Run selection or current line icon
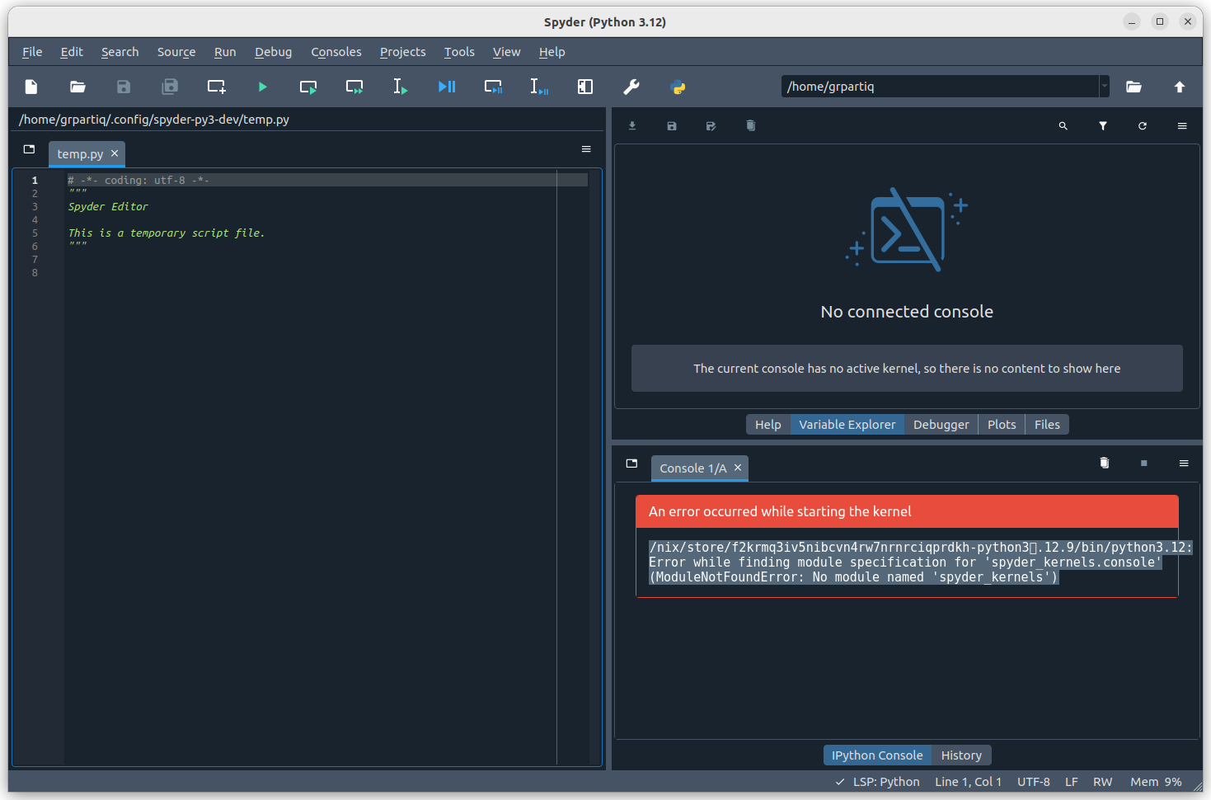 [x=401, y=87]
